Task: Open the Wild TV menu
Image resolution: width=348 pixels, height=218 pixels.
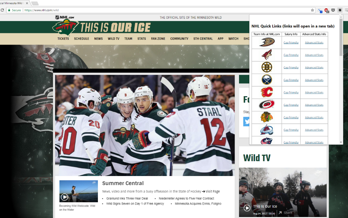Action: pos(113,39)
